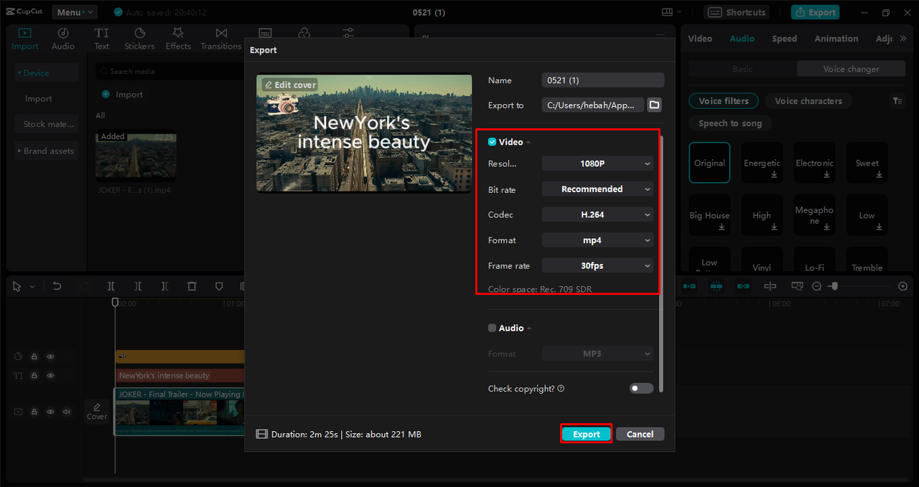This screenshot has height=487, width=919.
Task: Toggle auto snapping icon
Action: click(x=716, y=286)
